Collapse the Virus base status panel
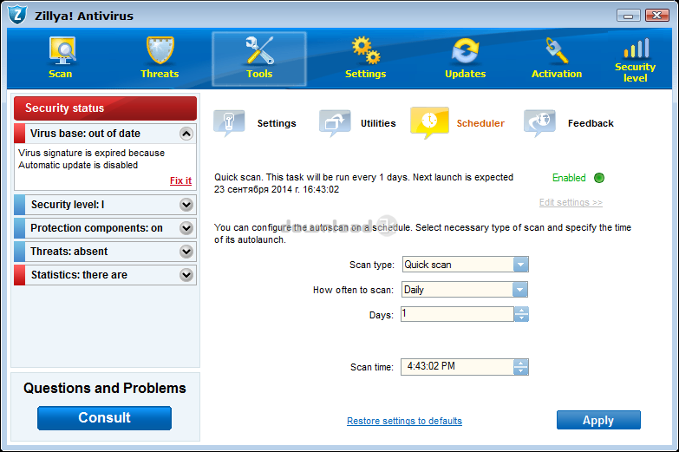 point(186,134)
